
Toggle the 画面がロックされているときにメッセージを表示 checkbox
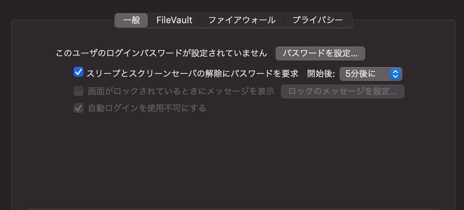click(x=79, y=91)
